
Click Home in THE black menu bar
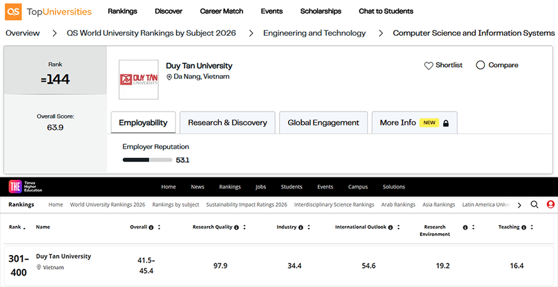tap(167, 187)
